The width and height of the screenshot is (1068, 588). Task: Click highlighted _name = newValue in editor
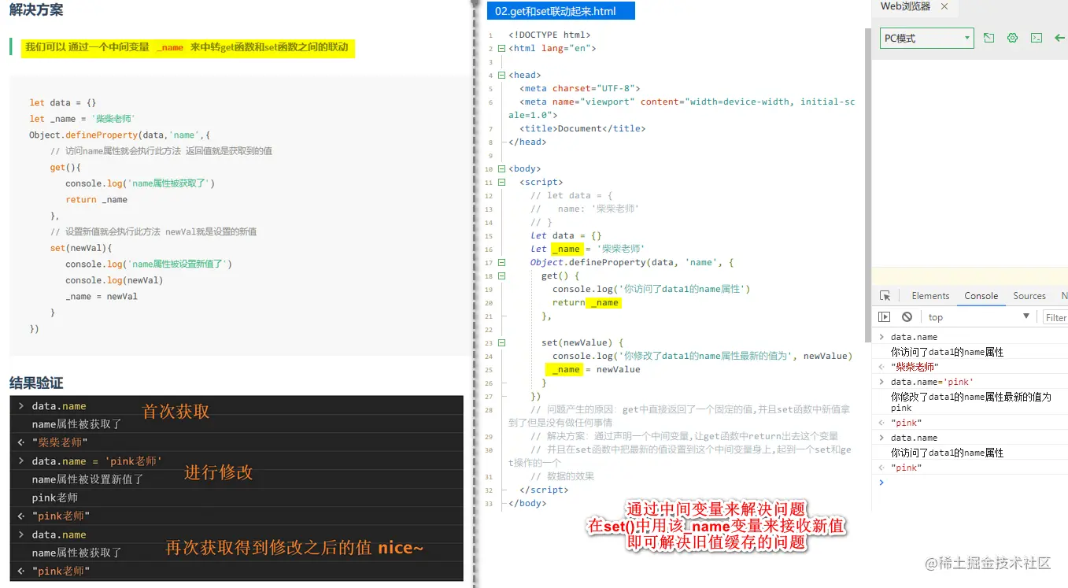click(x=595, y=369)
